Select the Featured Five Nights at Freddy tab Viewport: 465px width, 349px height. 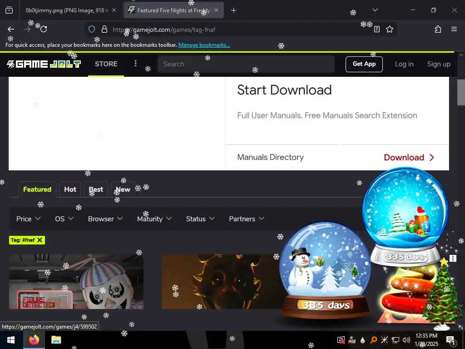(x=173, y=10)
